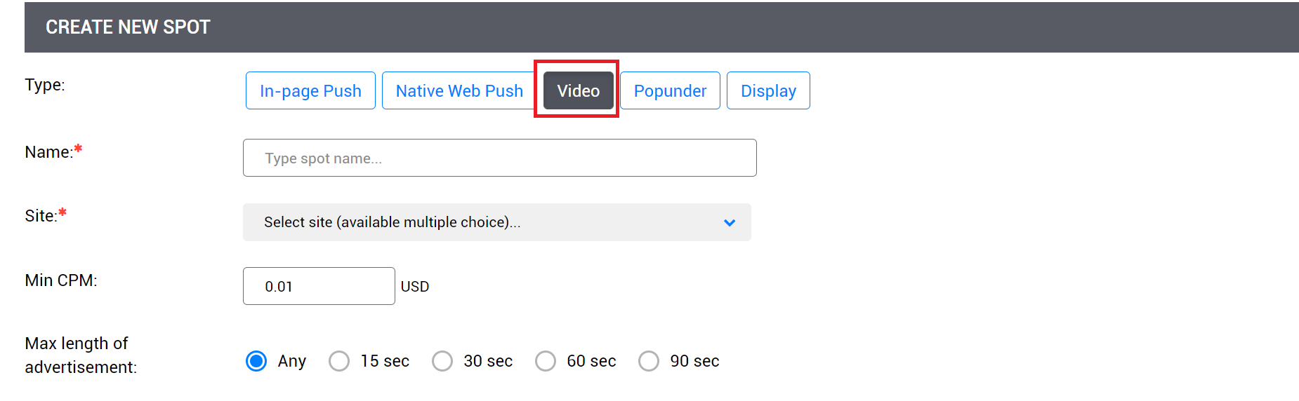
Task: Focus the Min CPM value field
Action: pyautogui.click(x=319, y=286)
